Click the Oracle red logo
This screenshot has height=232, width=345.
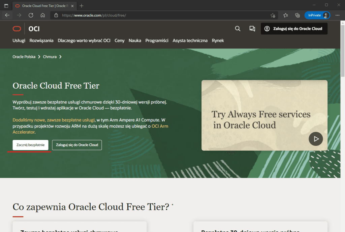click(x=17, y=29)
